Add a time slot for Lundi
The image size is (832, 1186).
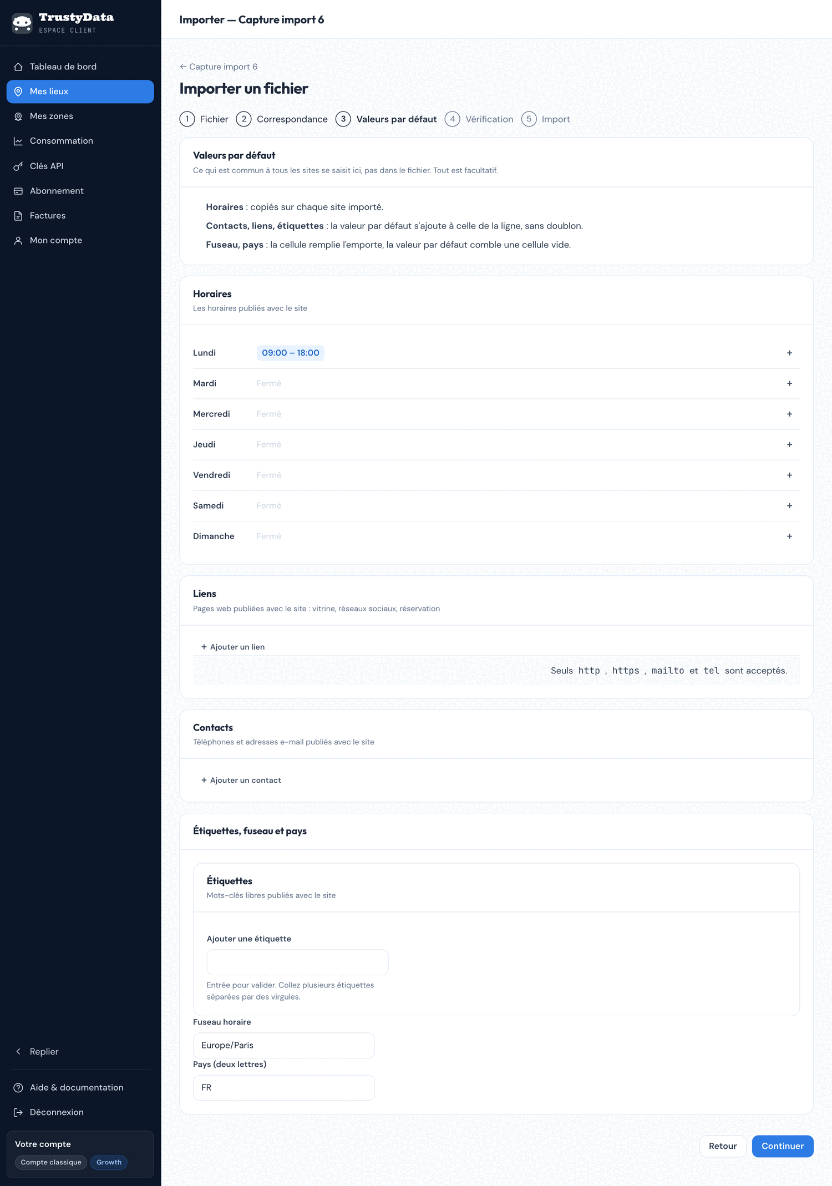pyautogui.click(x=789, y=353)
